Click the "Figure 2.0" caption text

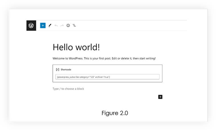coord(115,113)
